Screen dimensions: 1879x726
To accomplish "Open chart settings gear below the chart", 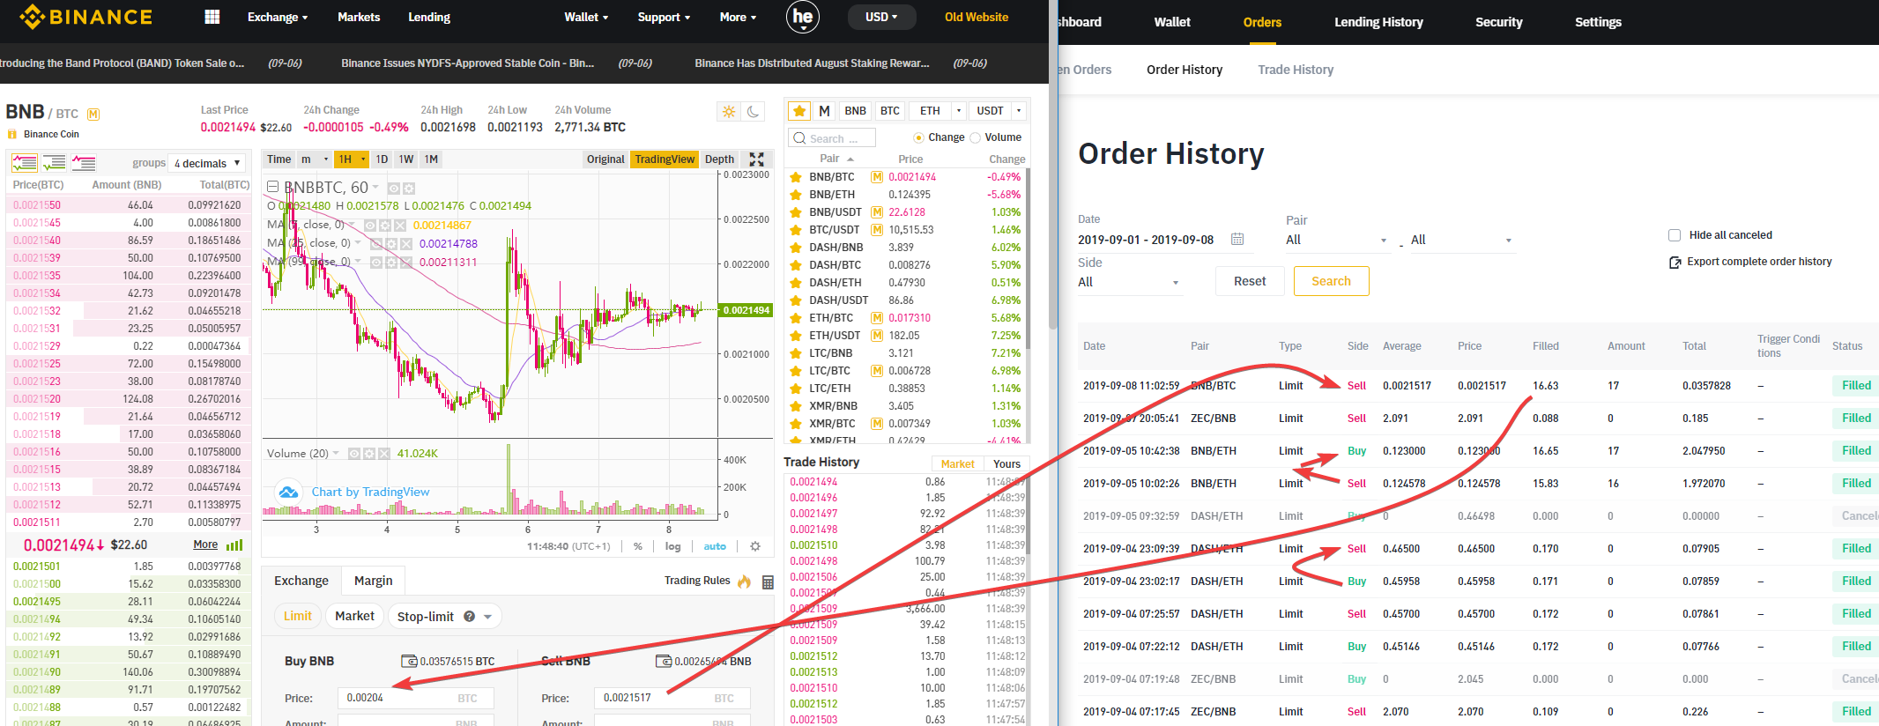I will pyautogui.click(x=755, y=546).
